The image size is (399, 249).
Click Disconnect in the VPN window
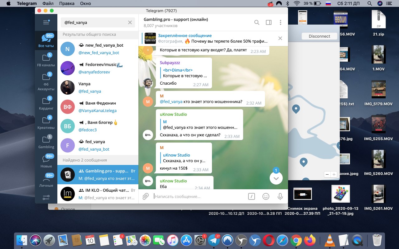[319, 36]
